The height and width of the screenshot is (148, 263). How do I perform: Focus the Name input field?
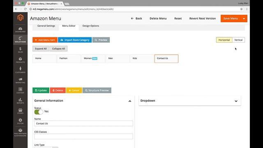tap(84, 123)
